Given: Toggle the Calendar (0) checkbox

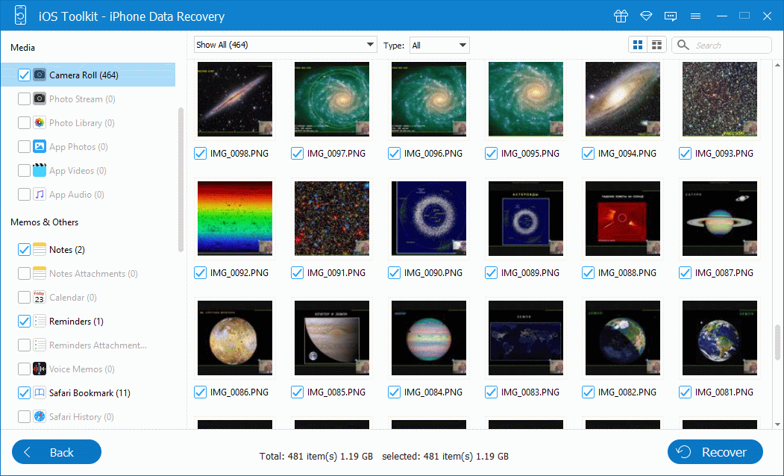Looking at the screenshot, I should point(24,298).
